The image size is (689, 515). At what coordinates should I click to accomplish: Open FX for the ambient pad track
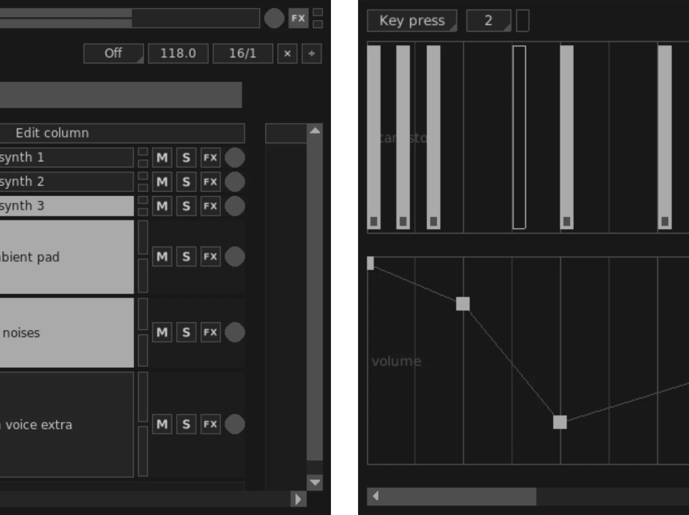210,256
